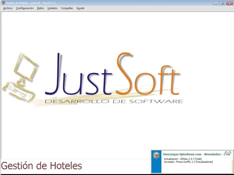Viewport: 234px width, 175px height.
Task: Open the Listados menu
Action: click(52, 8)
